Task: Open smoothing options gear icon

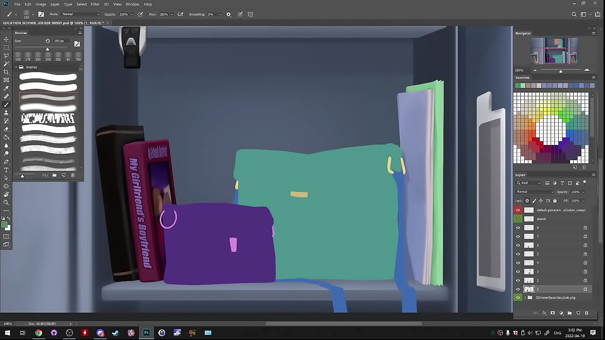Action: [229, 15]
